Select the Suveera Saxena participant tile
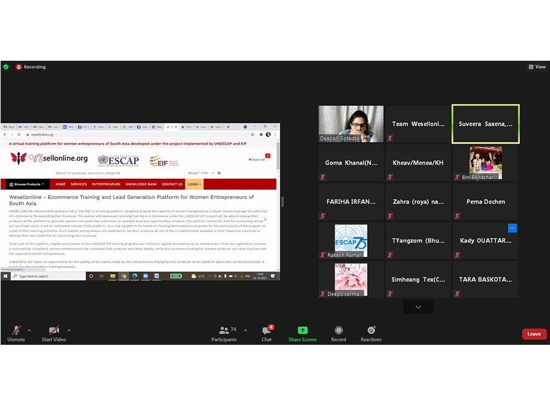 tap(486, 124)
